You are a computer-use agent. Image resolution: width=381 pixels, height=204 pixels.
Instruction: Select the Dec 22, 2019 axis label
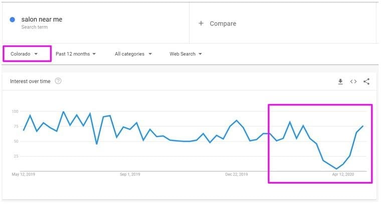(237, 174)
